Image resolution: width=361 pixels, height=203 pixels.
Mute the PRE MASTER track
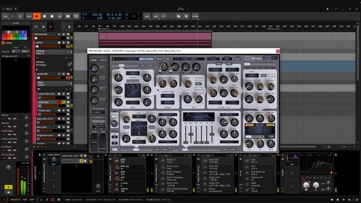click(68, 34)
